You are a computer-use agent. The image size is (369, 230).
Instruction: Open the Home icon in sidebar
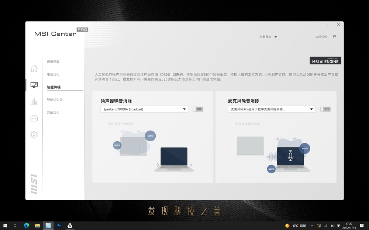click(x=34, y=68)
